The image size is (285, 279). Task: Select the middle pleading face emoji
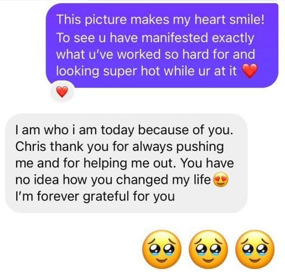(208, 249)
